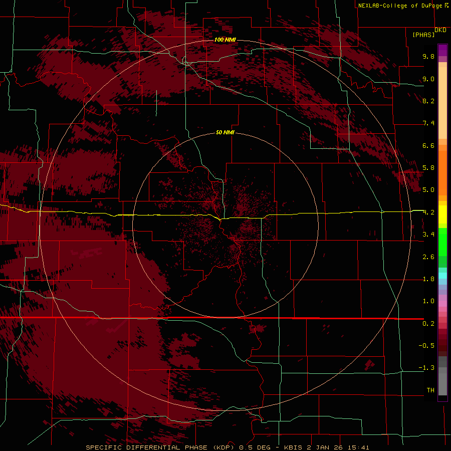Click the 8.2 scale value
451x451 pixels.
pos(428,101)
